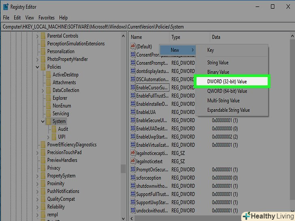Click the DWORD icon beside EnableCursorSu...
This screenshot has height=221, width=295.
[133, 87]
